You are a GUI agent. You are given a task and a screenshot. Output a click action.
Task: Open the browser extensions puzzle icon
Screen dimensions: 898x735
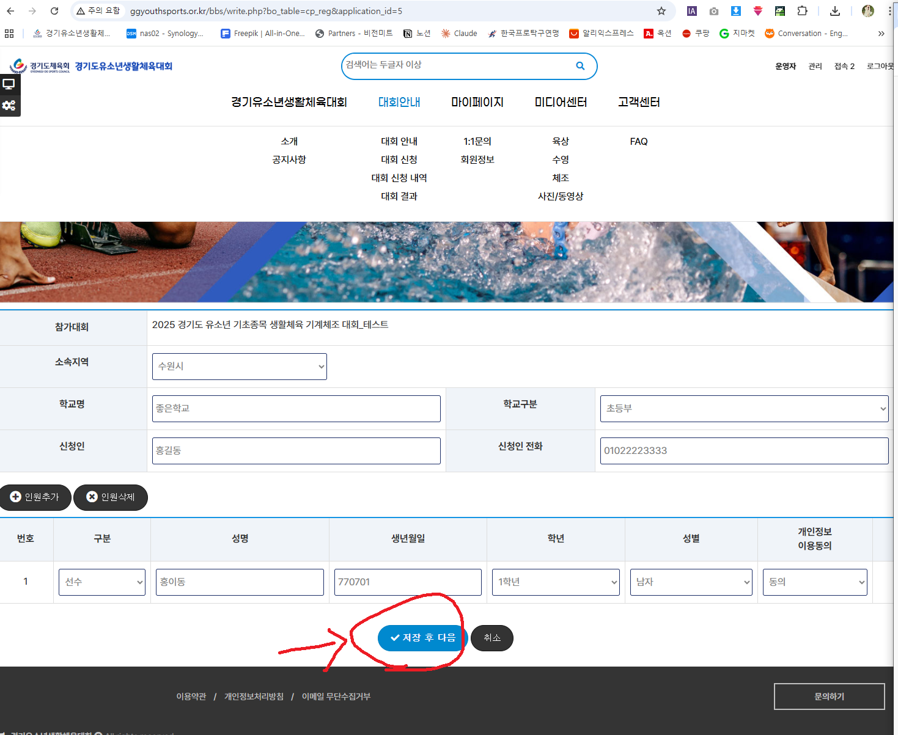click(x=802, y=11)
